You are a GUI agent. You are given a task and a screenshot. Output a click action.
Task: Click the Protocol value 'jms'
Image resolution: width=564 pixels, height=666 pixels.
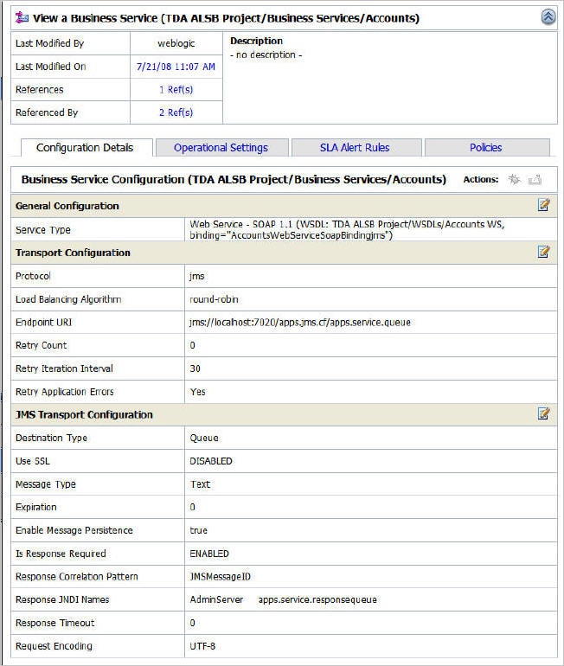click(x=197, y=276)
